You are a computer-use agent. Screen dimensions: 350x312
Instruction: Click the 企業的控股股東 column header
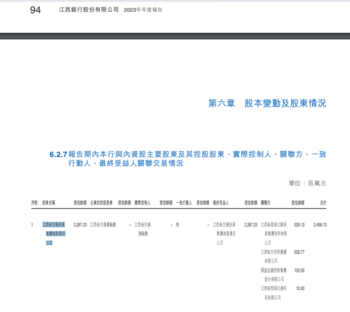101,203
